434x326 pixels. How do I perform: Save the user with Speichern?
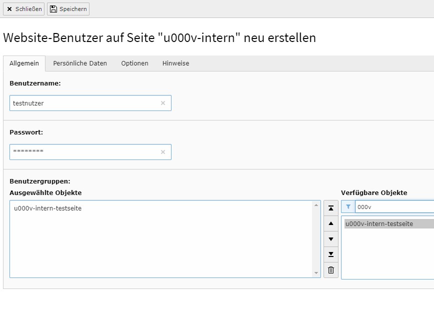[68, 9]
